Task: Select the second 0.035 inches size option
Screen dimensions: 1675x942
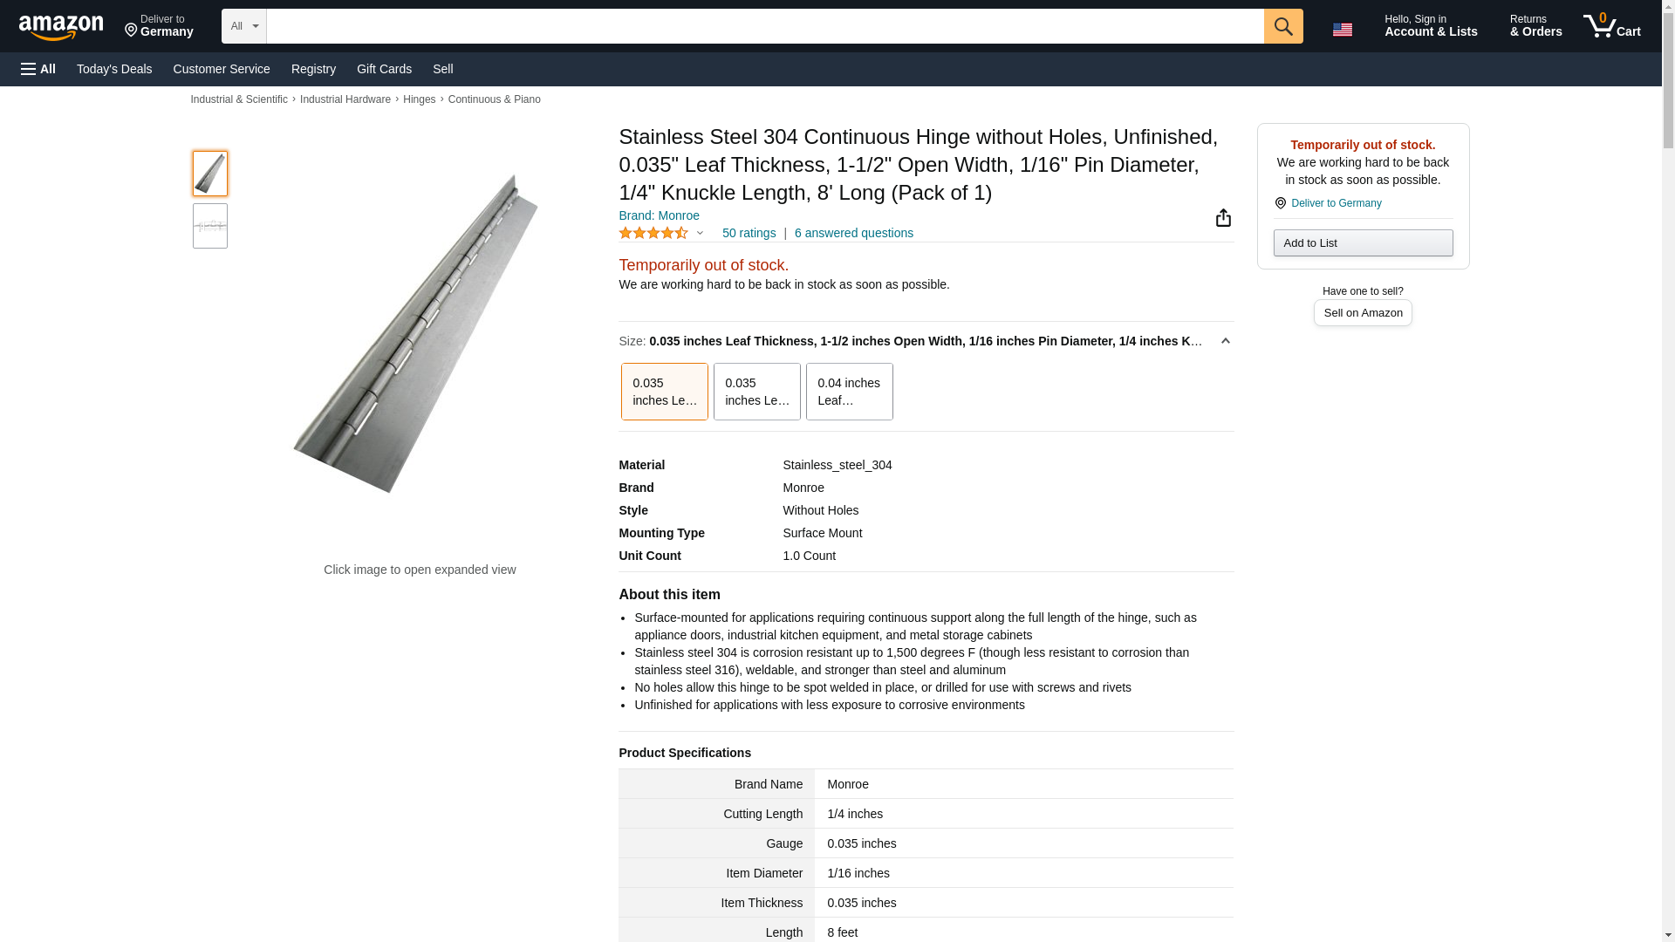Action: [756, 392]
